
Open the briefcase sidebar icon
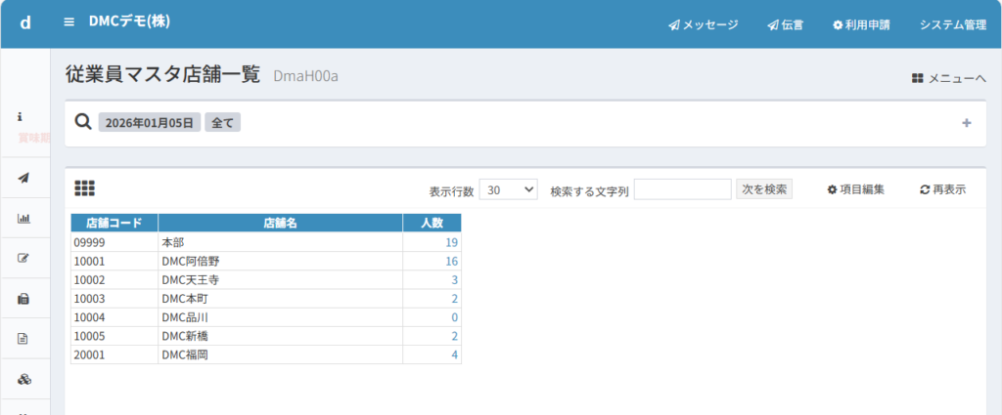tap(23, 299)
